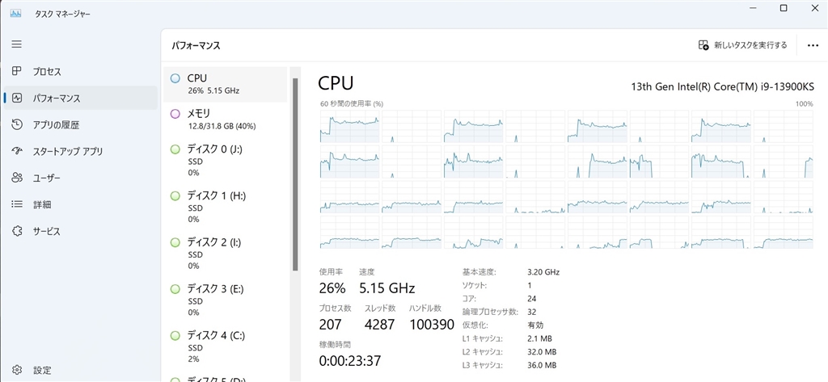This screenshot has width=828, height=382.
Task: Select the CPU performance entry
Action: point(226,84)
